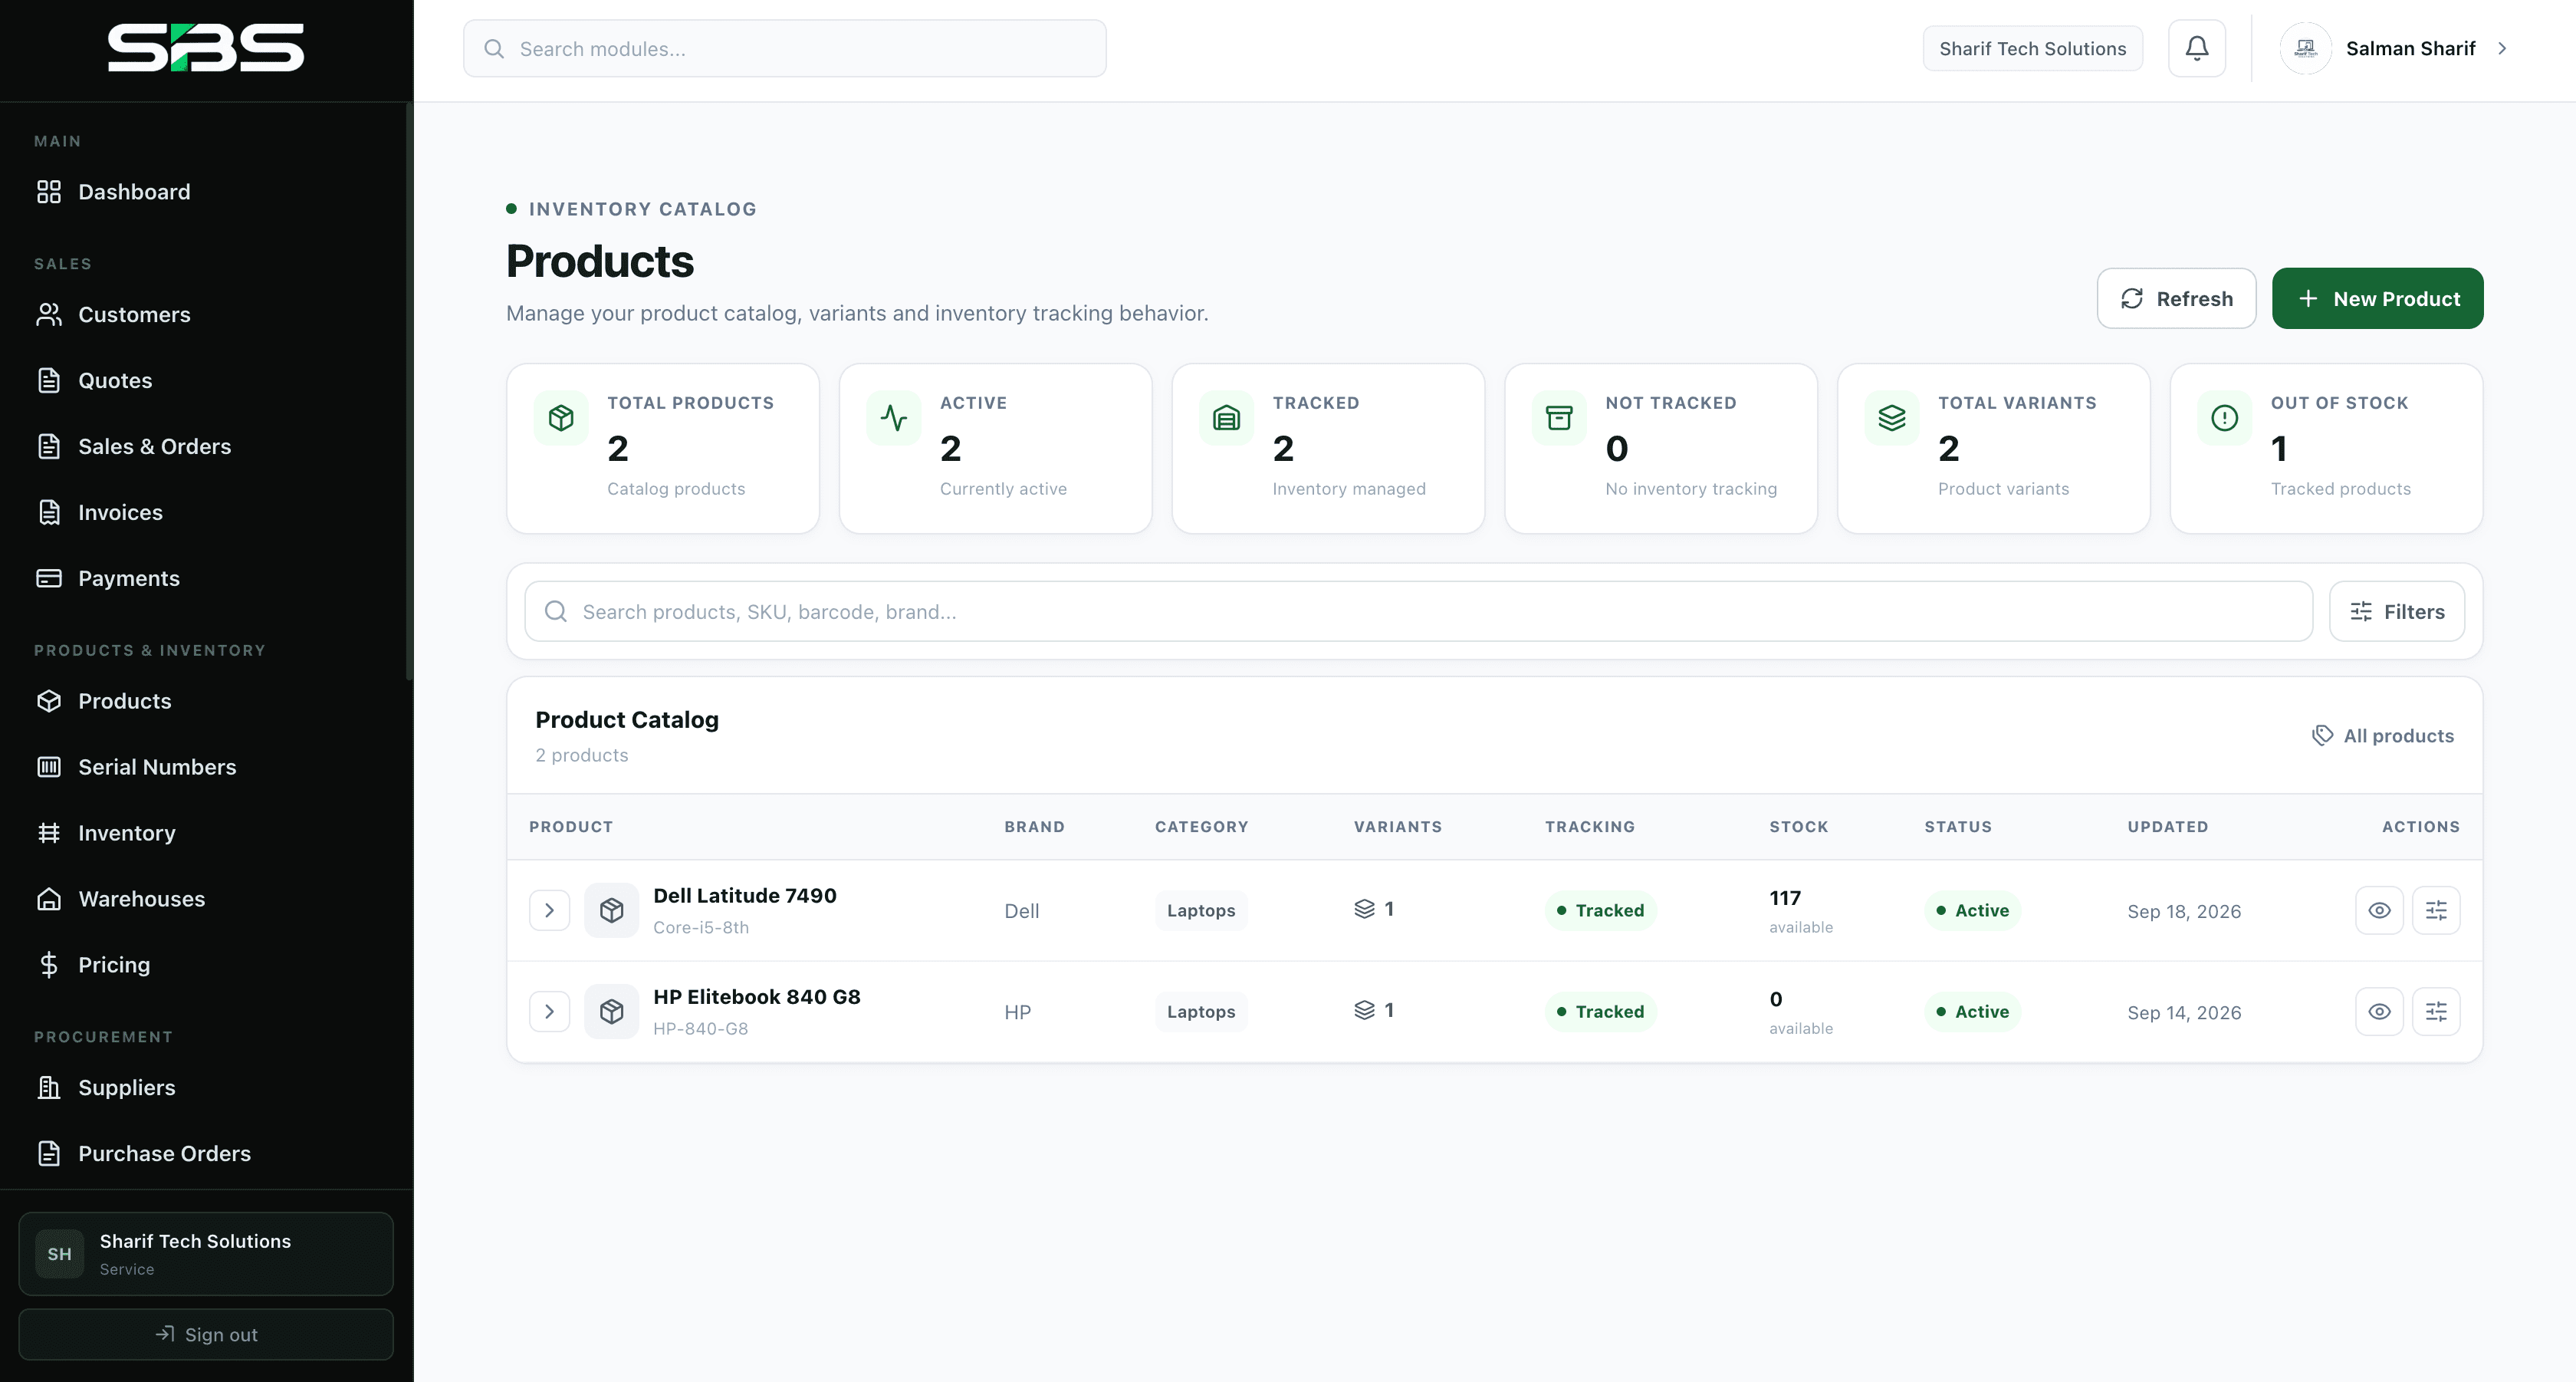The image size is (2576, 1382).
Task: Click the Laptops tag on Dell row
Action: tap(1201, 910)
